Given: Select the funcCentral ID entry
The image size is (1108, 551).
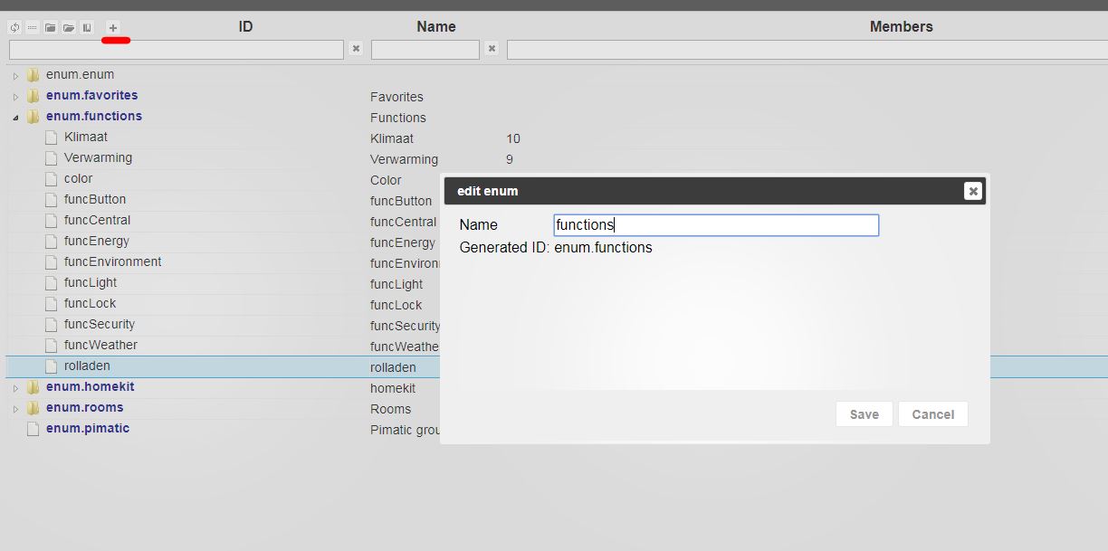Looking at the screenshot, I should 97,221.
